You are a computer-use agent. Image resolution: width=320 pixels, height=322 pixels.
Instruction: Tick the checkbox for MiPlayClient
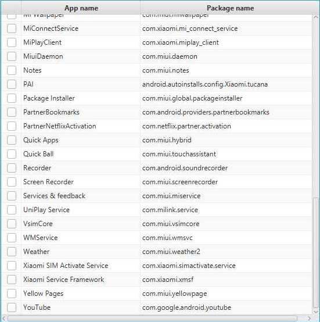tap(12, 42)
